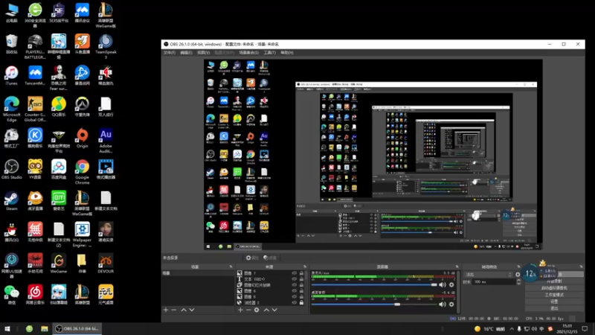Screen dimensions: 595x335
Task: Pop out the Sources dock with its corner icon
Action: (x=305, y=267)
